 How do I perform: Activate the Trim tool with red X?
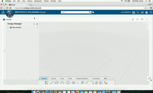96,83
